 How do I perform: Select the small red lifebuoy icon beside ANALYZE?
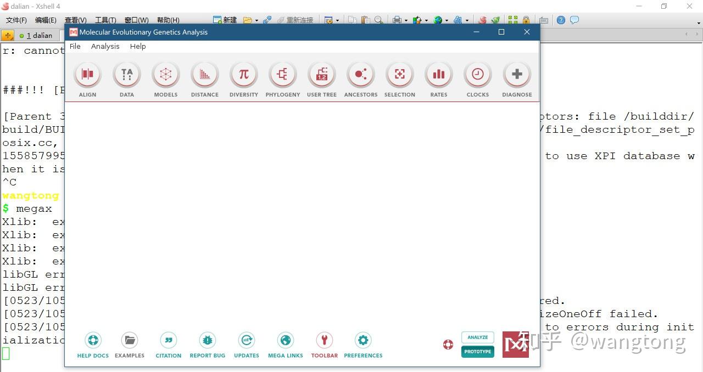click(448, 345)
